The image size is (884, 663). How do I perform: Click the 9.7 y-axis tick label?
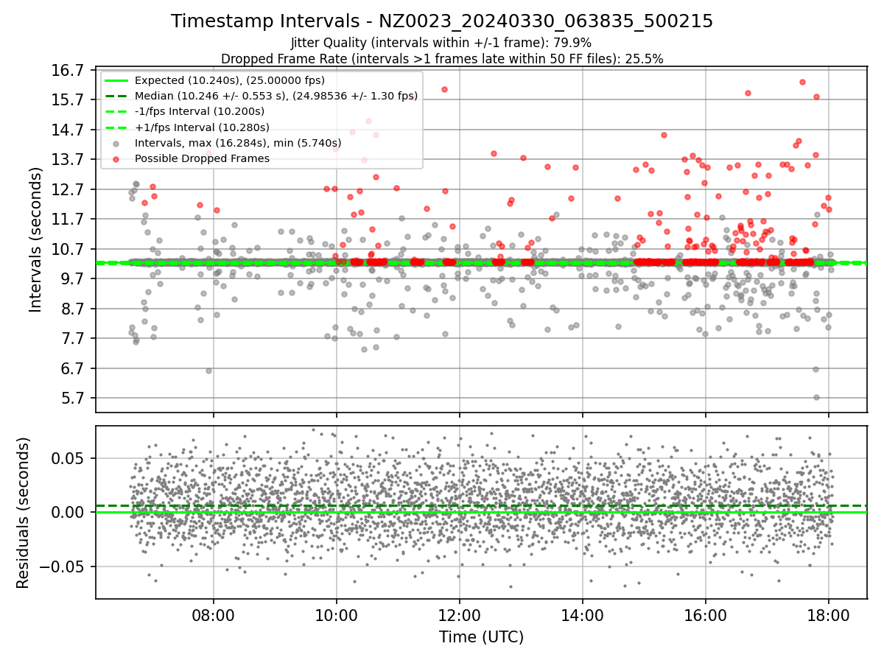(x=72, y=279)
